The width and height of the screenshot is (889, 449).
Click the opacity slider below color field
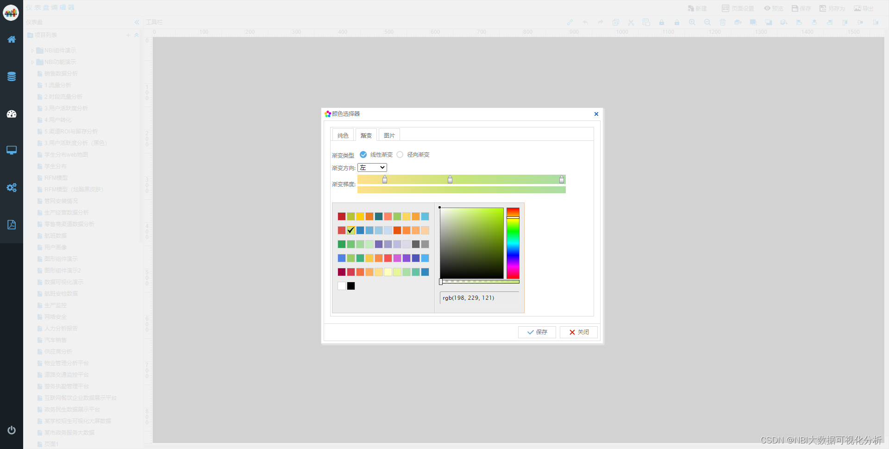(480, 282)
